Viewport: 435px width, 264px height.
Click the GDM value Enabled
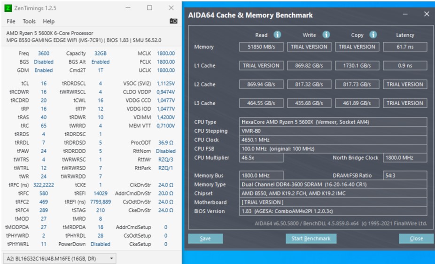[44, 70]
